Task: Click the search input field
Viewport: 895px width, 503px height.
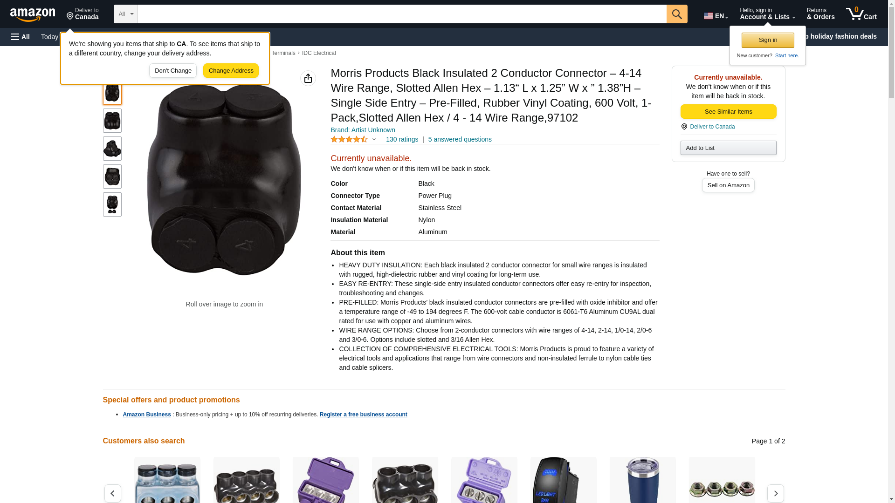Action: 402,14
